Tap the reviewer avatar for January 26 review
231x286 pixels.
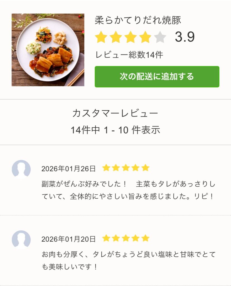click(x=21, y=169)
